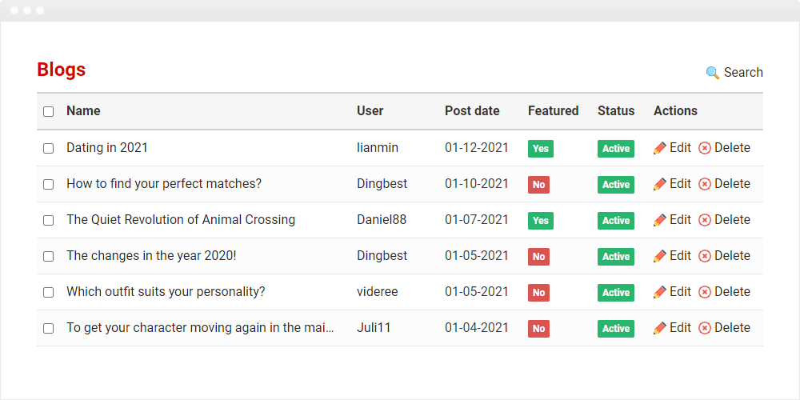The width and height of the screenshot is (800, 400).
Task: Click pencil icon for perfect matches blog
Action: (x=660, y=184)
